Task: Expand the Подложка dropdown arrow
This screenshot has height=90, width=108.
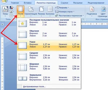Action: pyautogui.click(x=92, y=16)
